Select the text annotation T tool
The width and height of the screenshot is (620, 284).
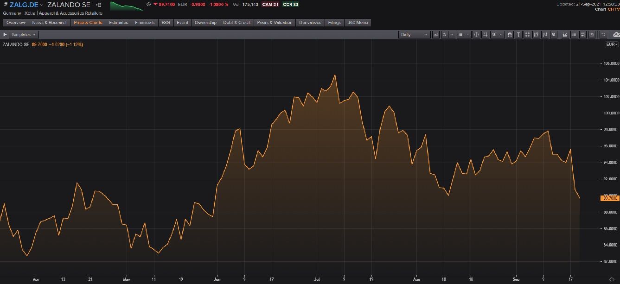tap(518, 35)
